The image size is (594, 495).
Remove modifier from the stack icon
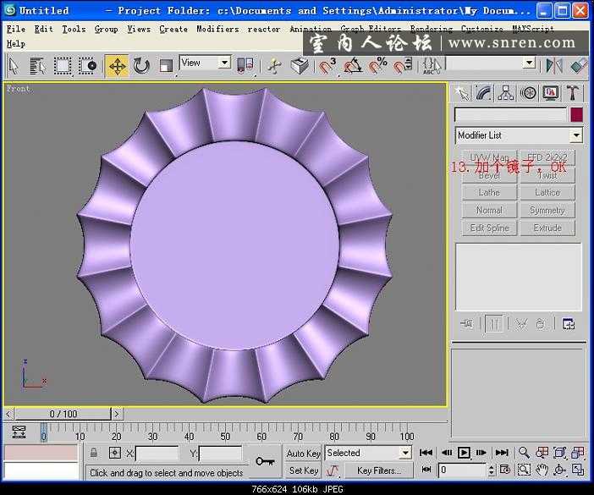(541, 324)
